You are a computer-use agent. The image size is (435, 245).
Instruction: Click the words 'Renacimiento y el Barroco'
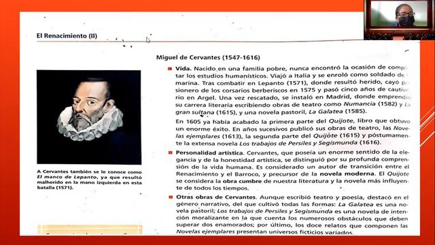pyautogui.click(x=218, y=174)
